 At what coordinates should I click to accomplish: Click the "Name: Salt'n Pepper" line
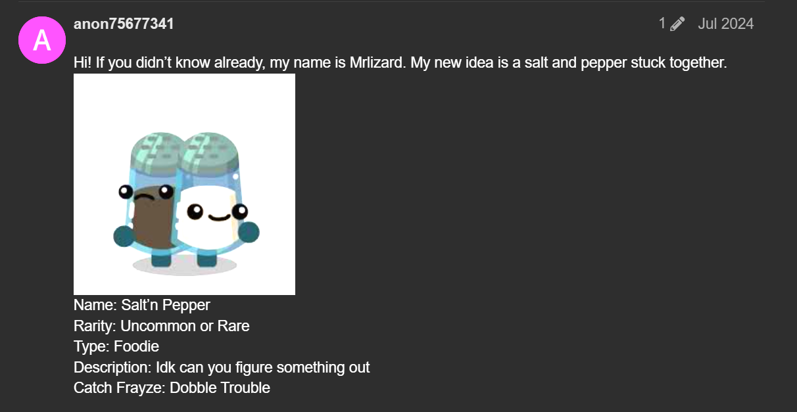pyautogui.click(x=142, y=305)
